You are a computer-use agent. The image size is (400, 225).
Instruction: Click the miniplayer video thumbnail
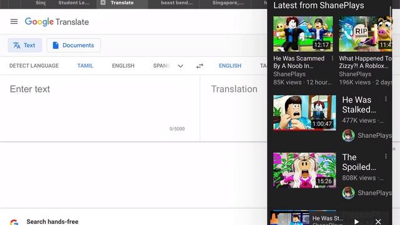[290, 218]
